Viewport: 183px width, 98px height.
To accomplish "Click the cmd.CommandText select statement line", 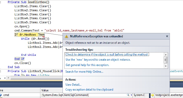I will pos(69,30).
